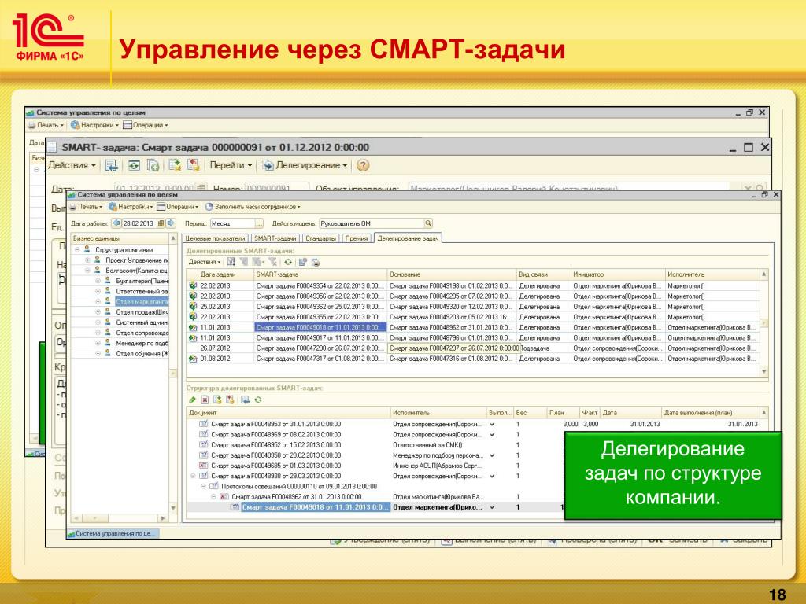Switch to the Премия tab
Screen dimensions: 806x604
[357, 238]
